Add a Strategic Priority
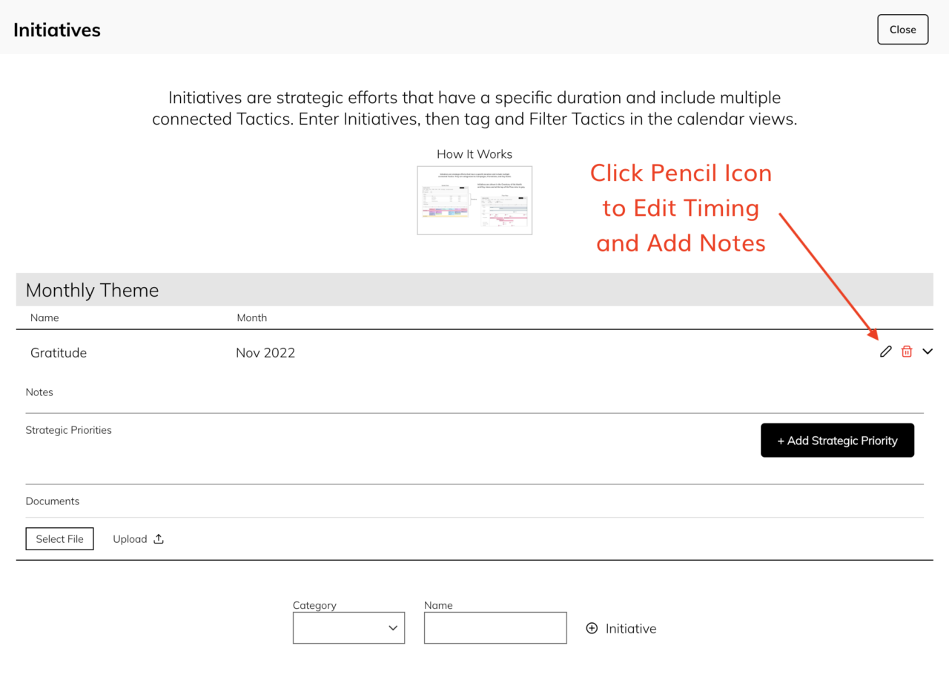 [837, 440]
